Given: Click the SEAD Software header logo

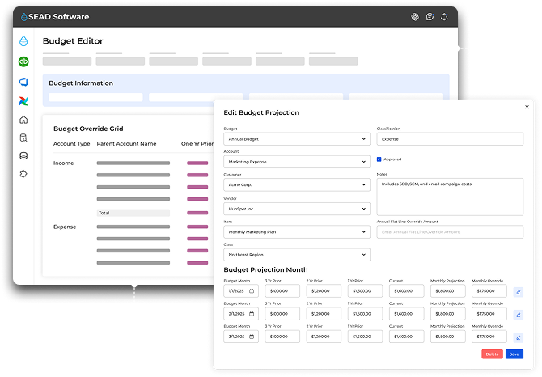Looking at the screenshot, I should (x=55, y=17).
